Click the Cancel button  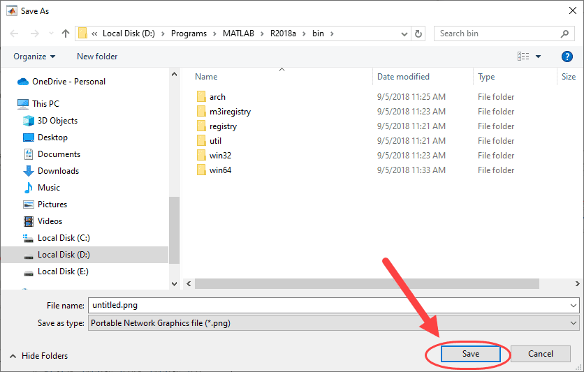[541, 354]
